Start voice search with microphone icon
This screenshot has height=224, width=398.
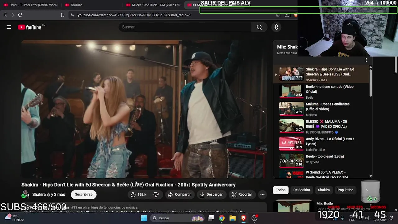click(276, 27)
